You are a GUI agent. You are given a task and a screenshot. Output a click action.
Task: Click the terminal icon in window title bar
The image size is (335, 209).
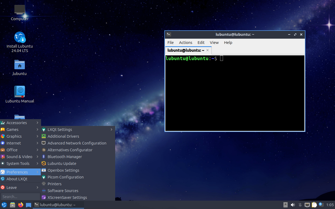coord(169,34)
